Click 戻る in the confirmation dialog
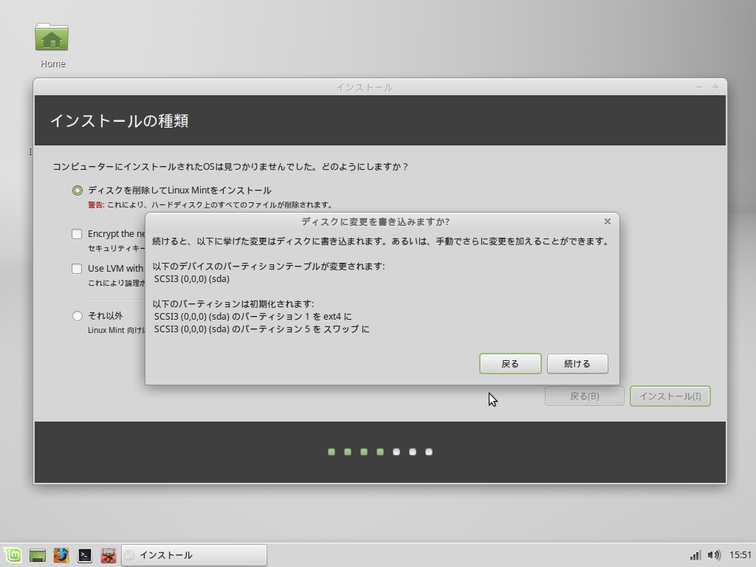The width and height of the screenshot is (756, 567). pos(510,363)
